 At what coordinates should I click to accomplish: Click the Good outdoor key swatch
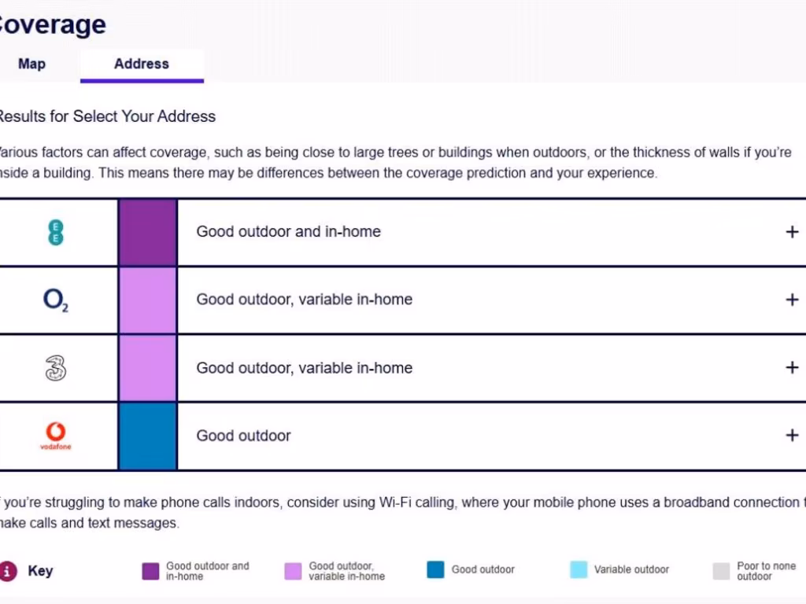click(436, 570)
